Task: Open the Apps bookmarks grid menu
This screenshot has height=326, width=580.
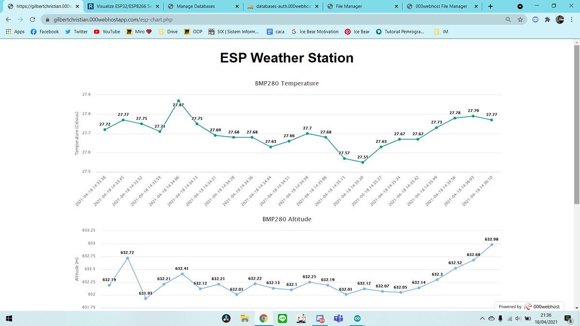Action: coord(8,31)
